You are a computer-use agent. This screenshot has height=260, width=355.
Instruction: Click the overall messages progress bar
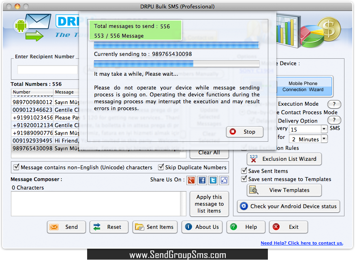[177, 45]
